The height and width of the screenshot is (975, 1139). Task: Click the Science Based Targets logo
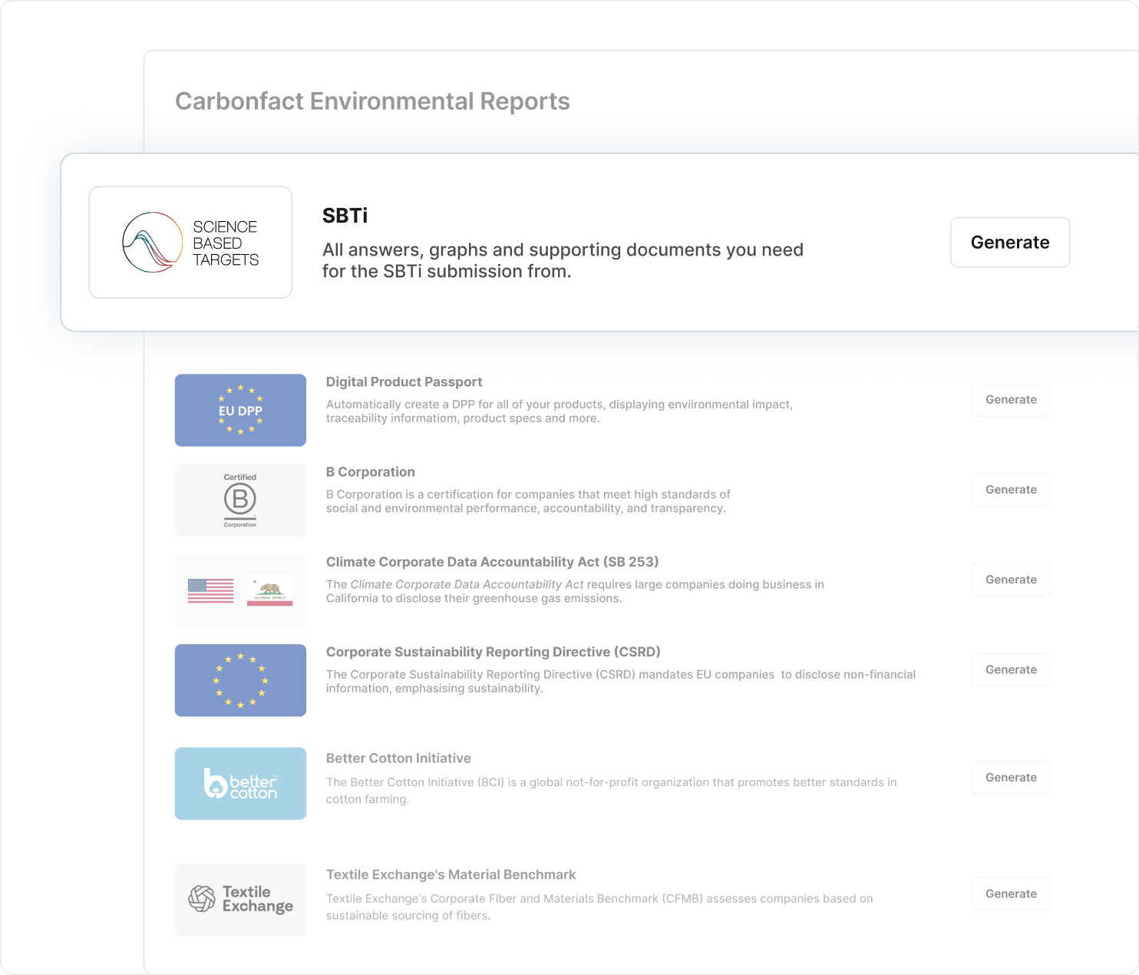pos(190,243)
